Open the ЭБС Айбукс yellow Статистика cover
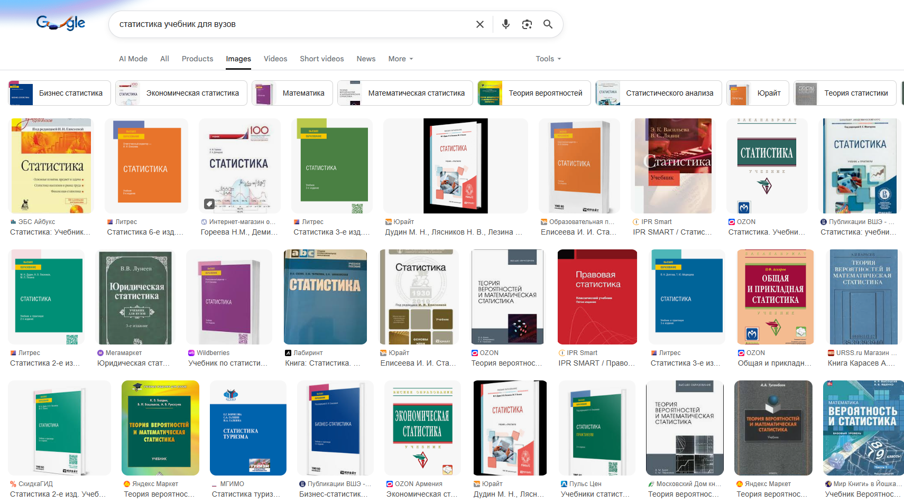Screen dimensions: 904x503 pyautogui.click(x=51, y=166)
